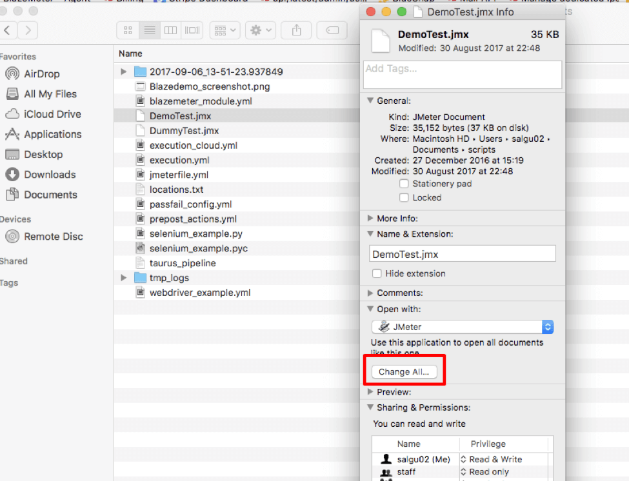Select the execution_cloud.yml file

pyautogui.click(x=193, y=145)
